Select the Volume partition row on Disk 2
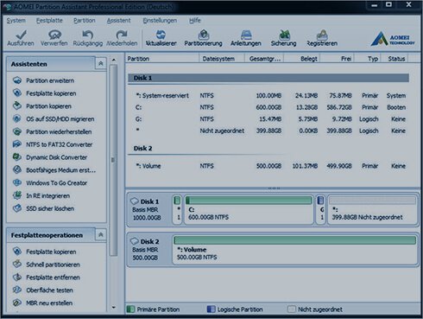Image resolution: width=423 pixels, height=319 pixels. click(268, 166)
